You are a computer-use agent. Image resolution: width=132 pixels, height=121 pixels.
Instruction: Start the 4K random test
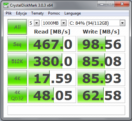tap(17, 78)
